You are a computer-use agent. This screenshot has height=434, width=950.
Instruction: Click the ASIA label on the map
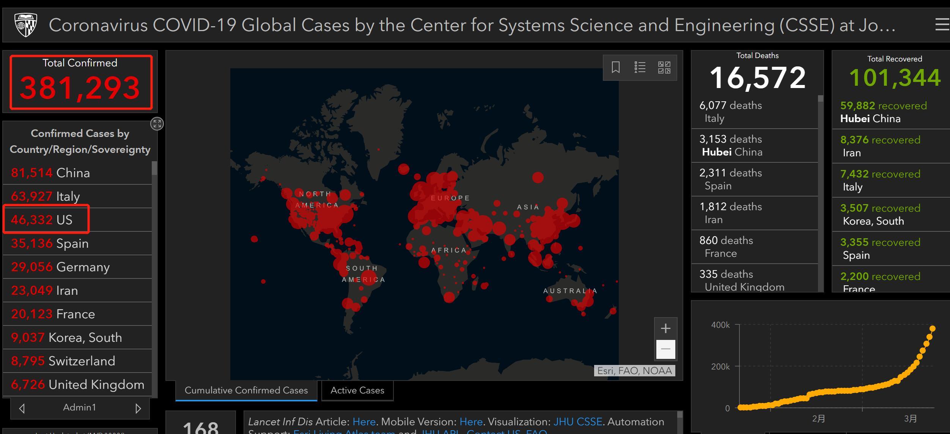click(x=528, y=207)
